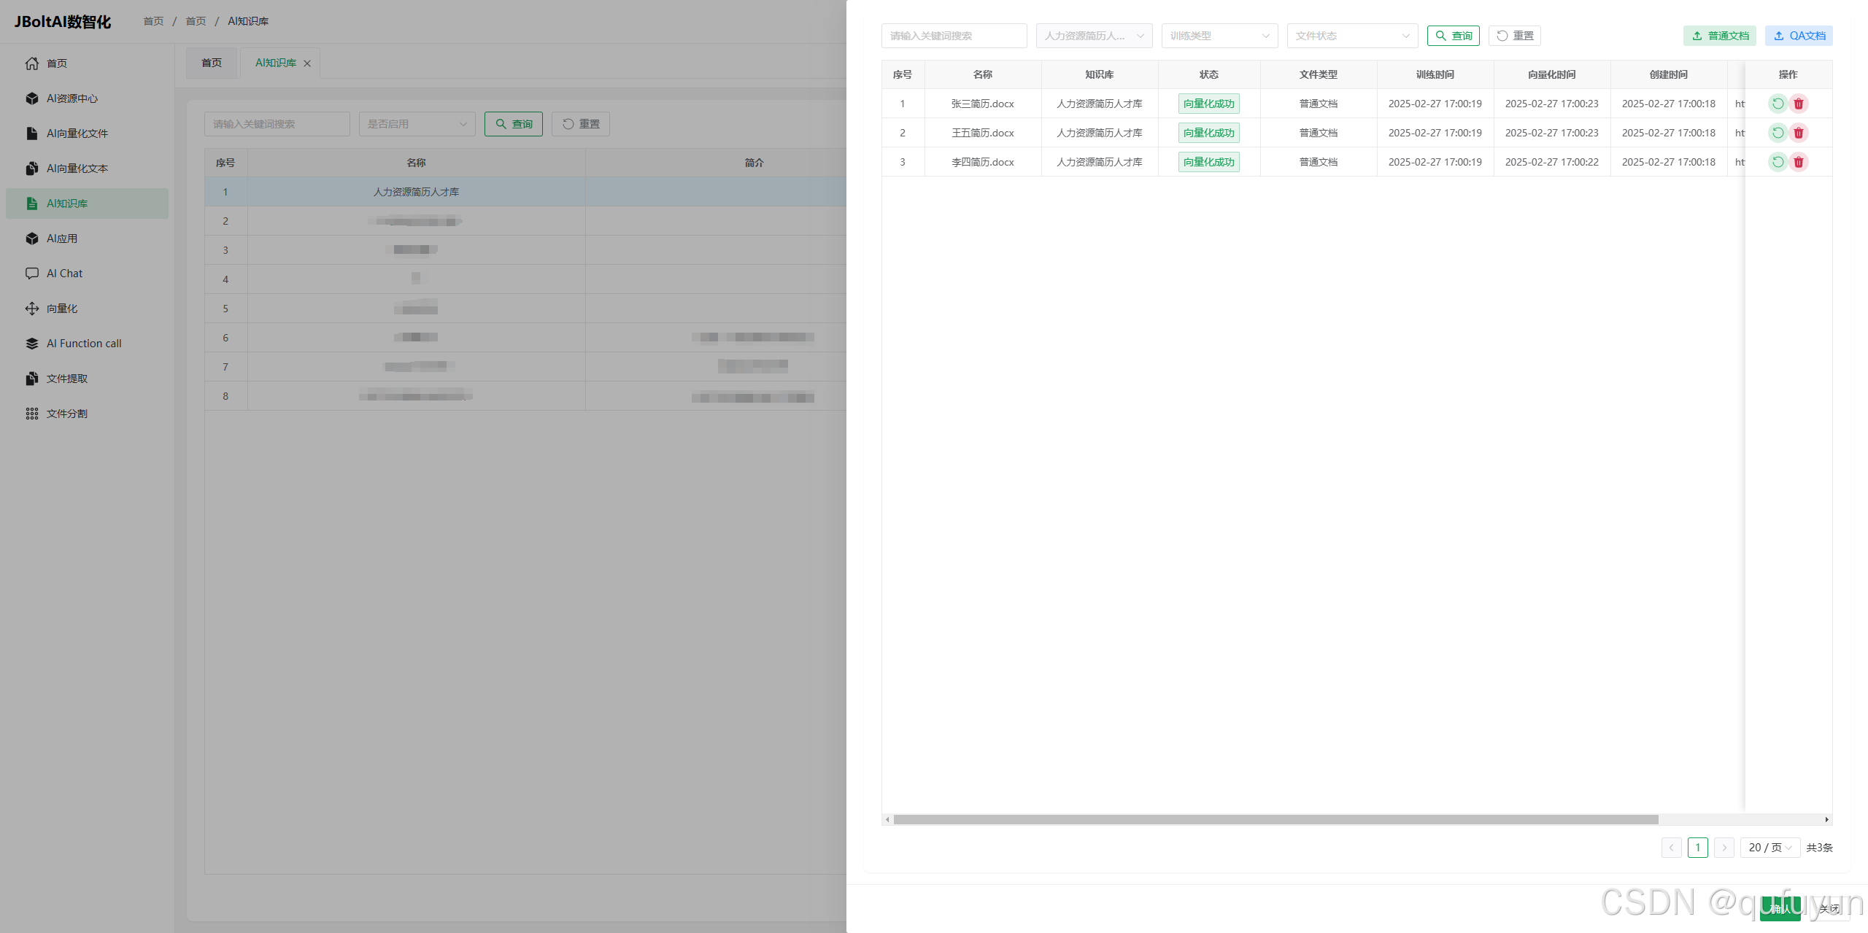Close the AI知识库 tab
1868x933 pixels.
307,63
